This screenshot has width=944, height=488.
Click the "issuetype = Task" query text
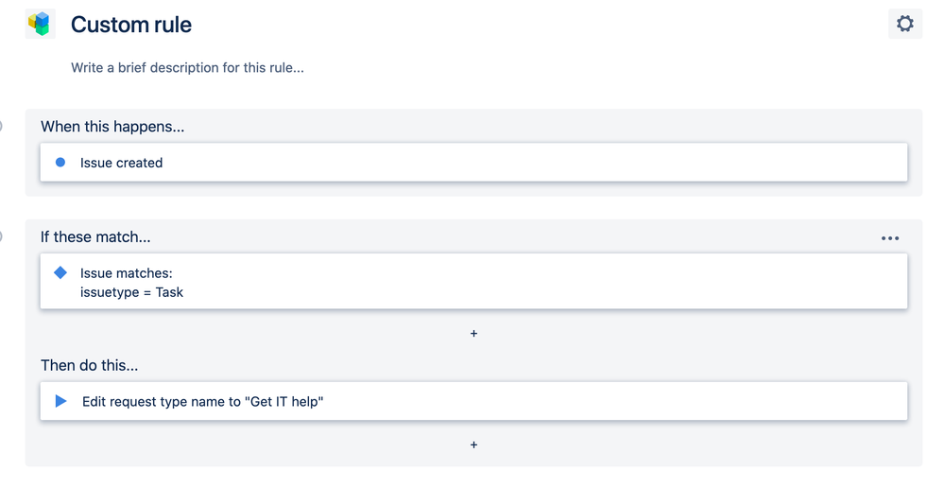tap(131, 292)
